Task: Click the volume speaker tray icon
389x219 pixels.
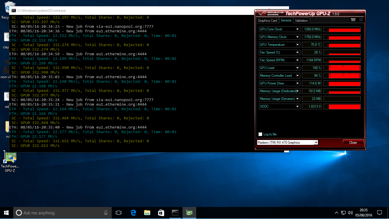Action: click(350, 213)
